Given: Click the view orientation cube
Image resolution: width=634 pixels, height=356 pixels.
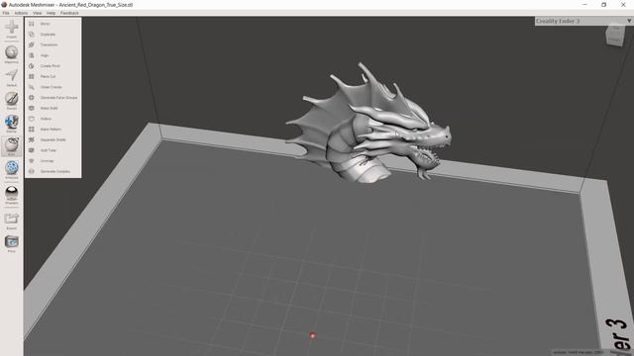Looking at the screenshot, I should click(x=615, y=36).
